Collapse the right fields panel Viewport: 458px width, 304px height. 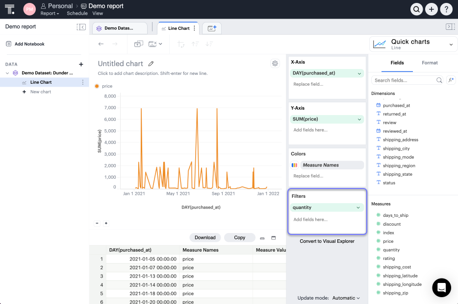coord(450,27)
